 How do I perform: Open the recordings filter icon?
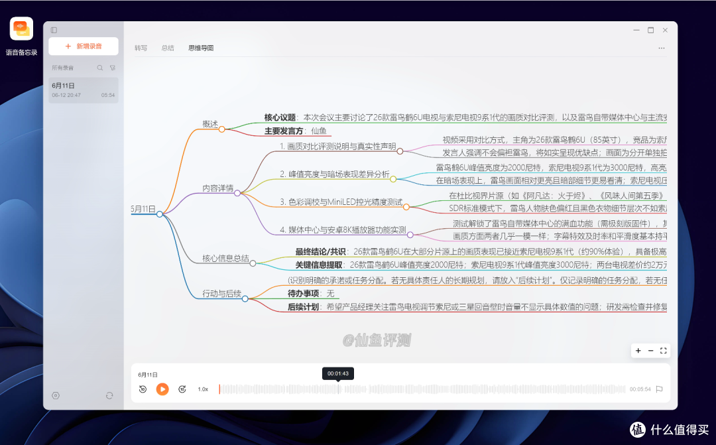tap(112, 68)
